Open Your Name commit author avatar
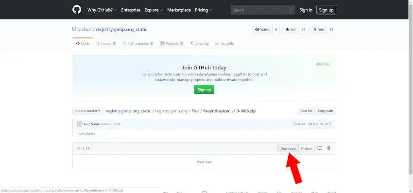Screen dimensions: 413x193 coord(80,124)
